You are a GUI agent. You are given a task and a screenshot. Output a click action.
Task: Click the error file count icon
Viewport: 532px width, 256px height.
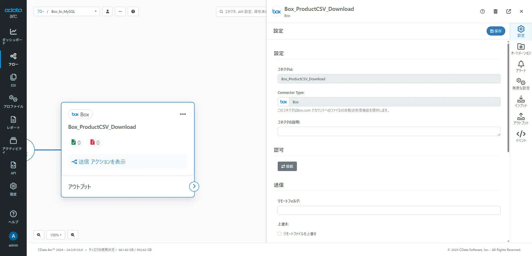point(92,142)
